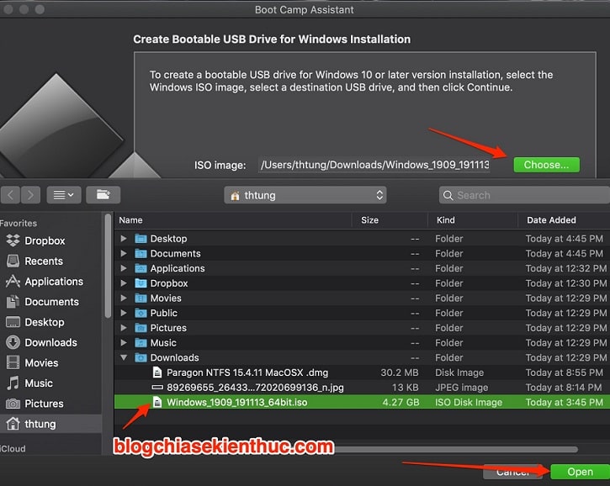The width and height of the screenshot is (610, 486).
Task: Click the Dropbox folder icon in the list
Action: coord(141,283)
